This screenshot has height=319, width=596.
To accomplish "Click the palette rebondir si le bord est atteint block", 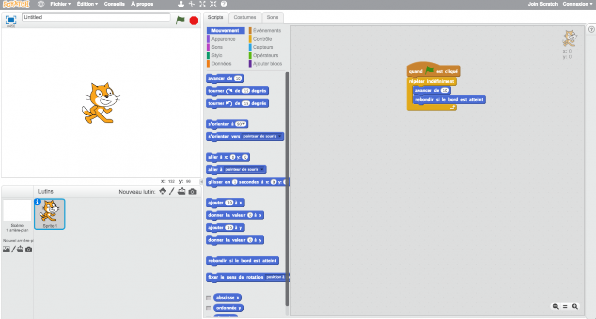I will tap(242, 260).
